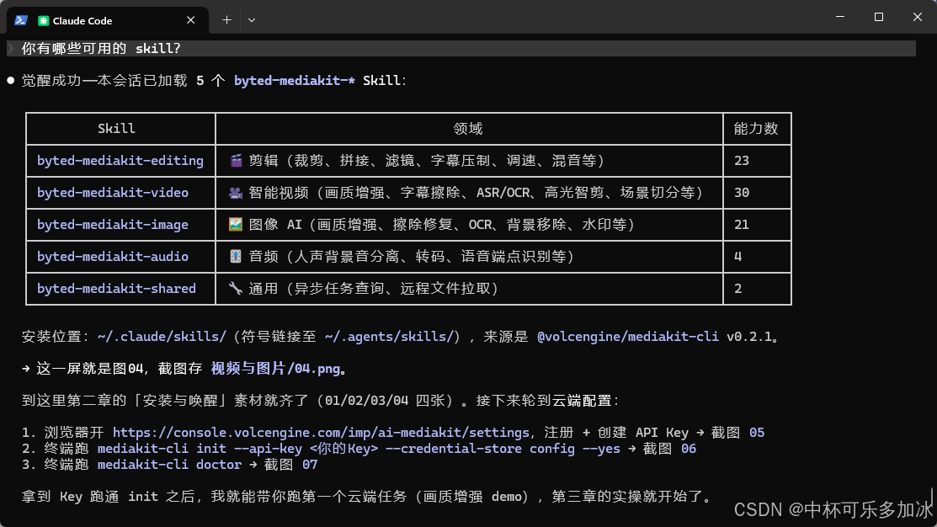The width and height of the screenshot is (937, 527).
Task: Click version text 'v0.2.1'
Action: click(x=748, y=337)
